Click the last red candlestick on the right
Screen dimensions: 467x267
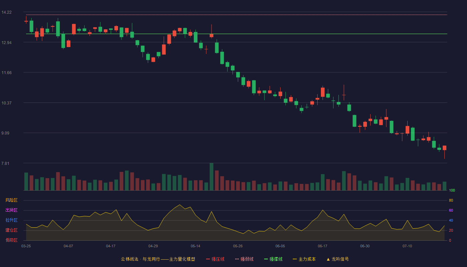[444, 148]
